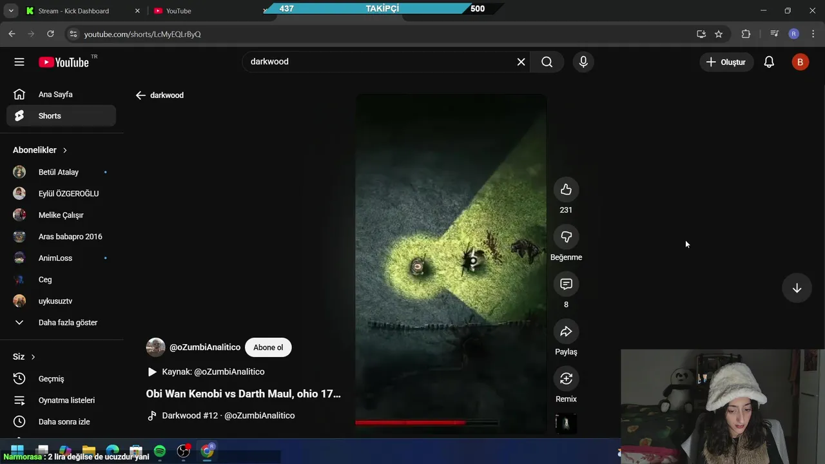Click the Oluştur create button
Screen dimensions: 825x464
[x=726, y=62]
